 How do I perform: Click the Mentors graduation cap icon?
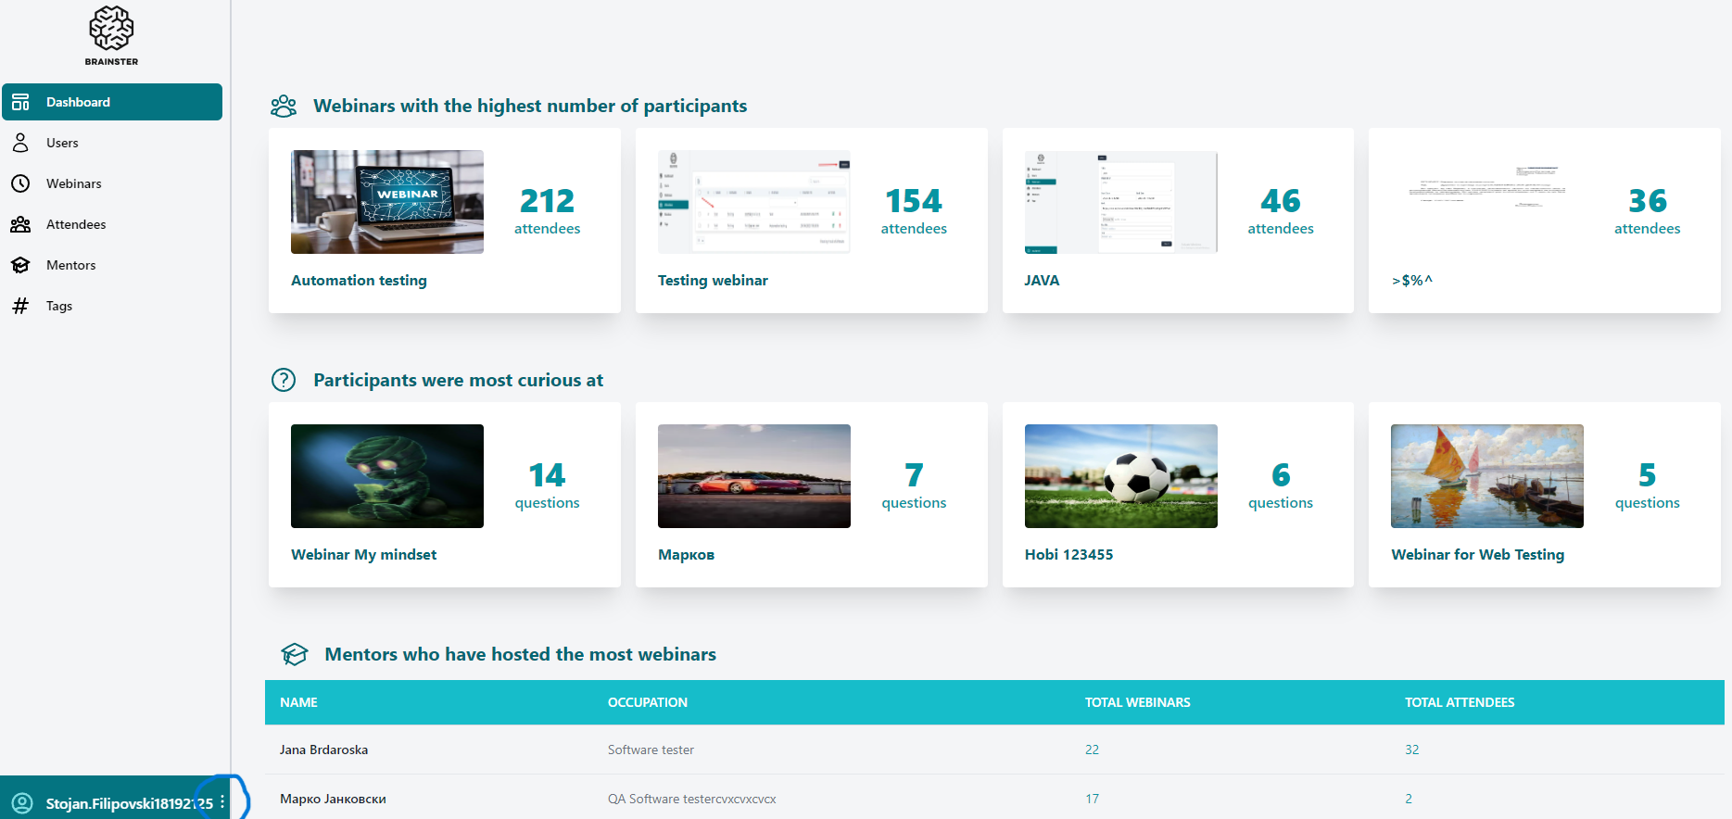20,265
